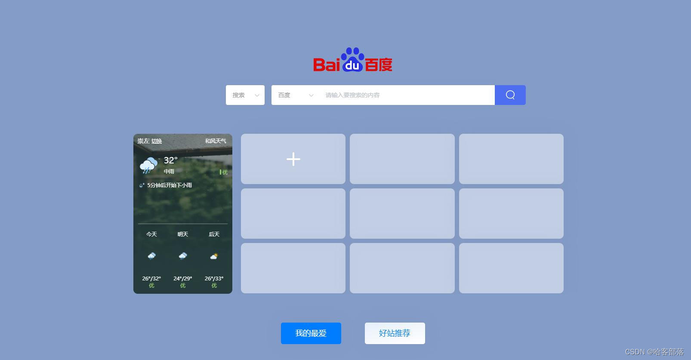Screen dimensions: 691x360
Task: Click 切换 to change city
Action: tap(157, 141)
